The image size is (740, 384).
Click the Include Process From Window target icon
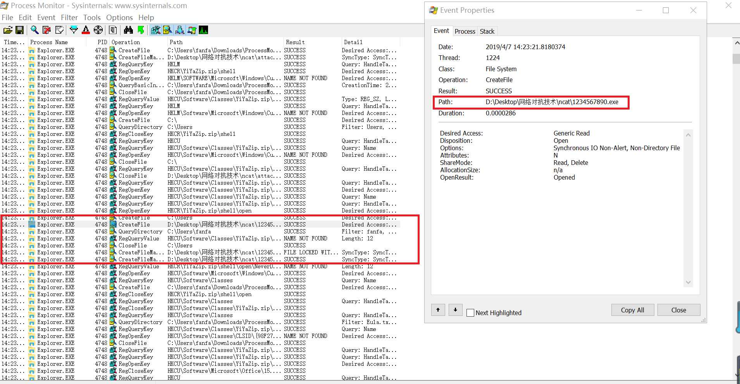pos(98,30)
